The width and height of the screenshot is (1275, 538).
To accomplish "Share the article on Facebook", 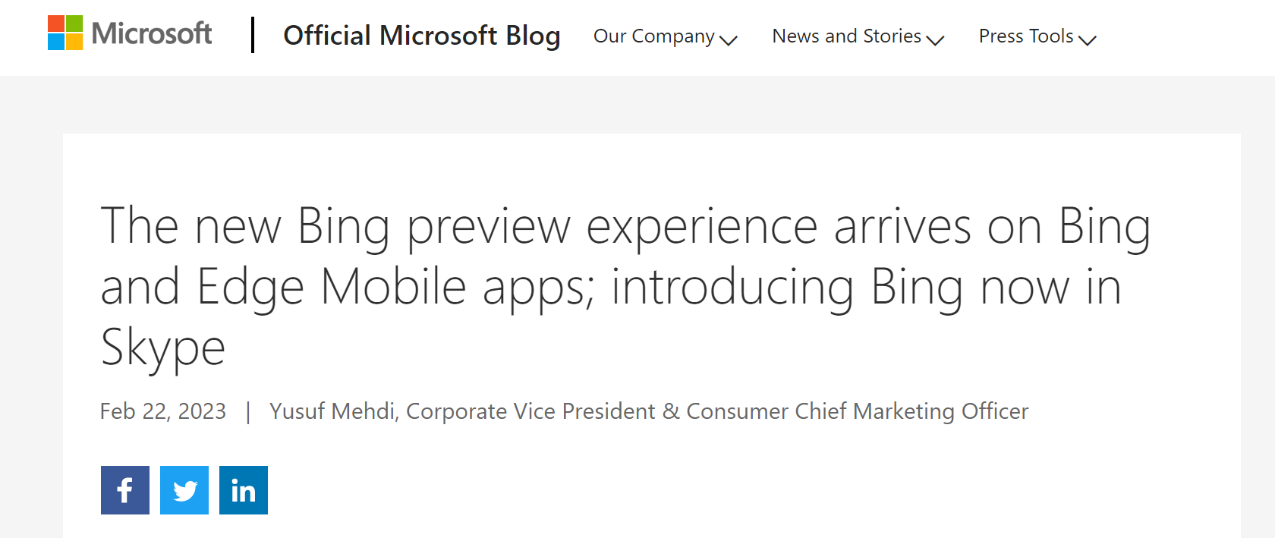I will [125, 490].
